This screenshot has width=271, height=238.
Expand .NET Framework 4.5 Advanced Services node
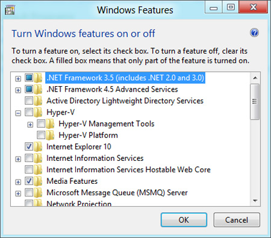point(18,90)
